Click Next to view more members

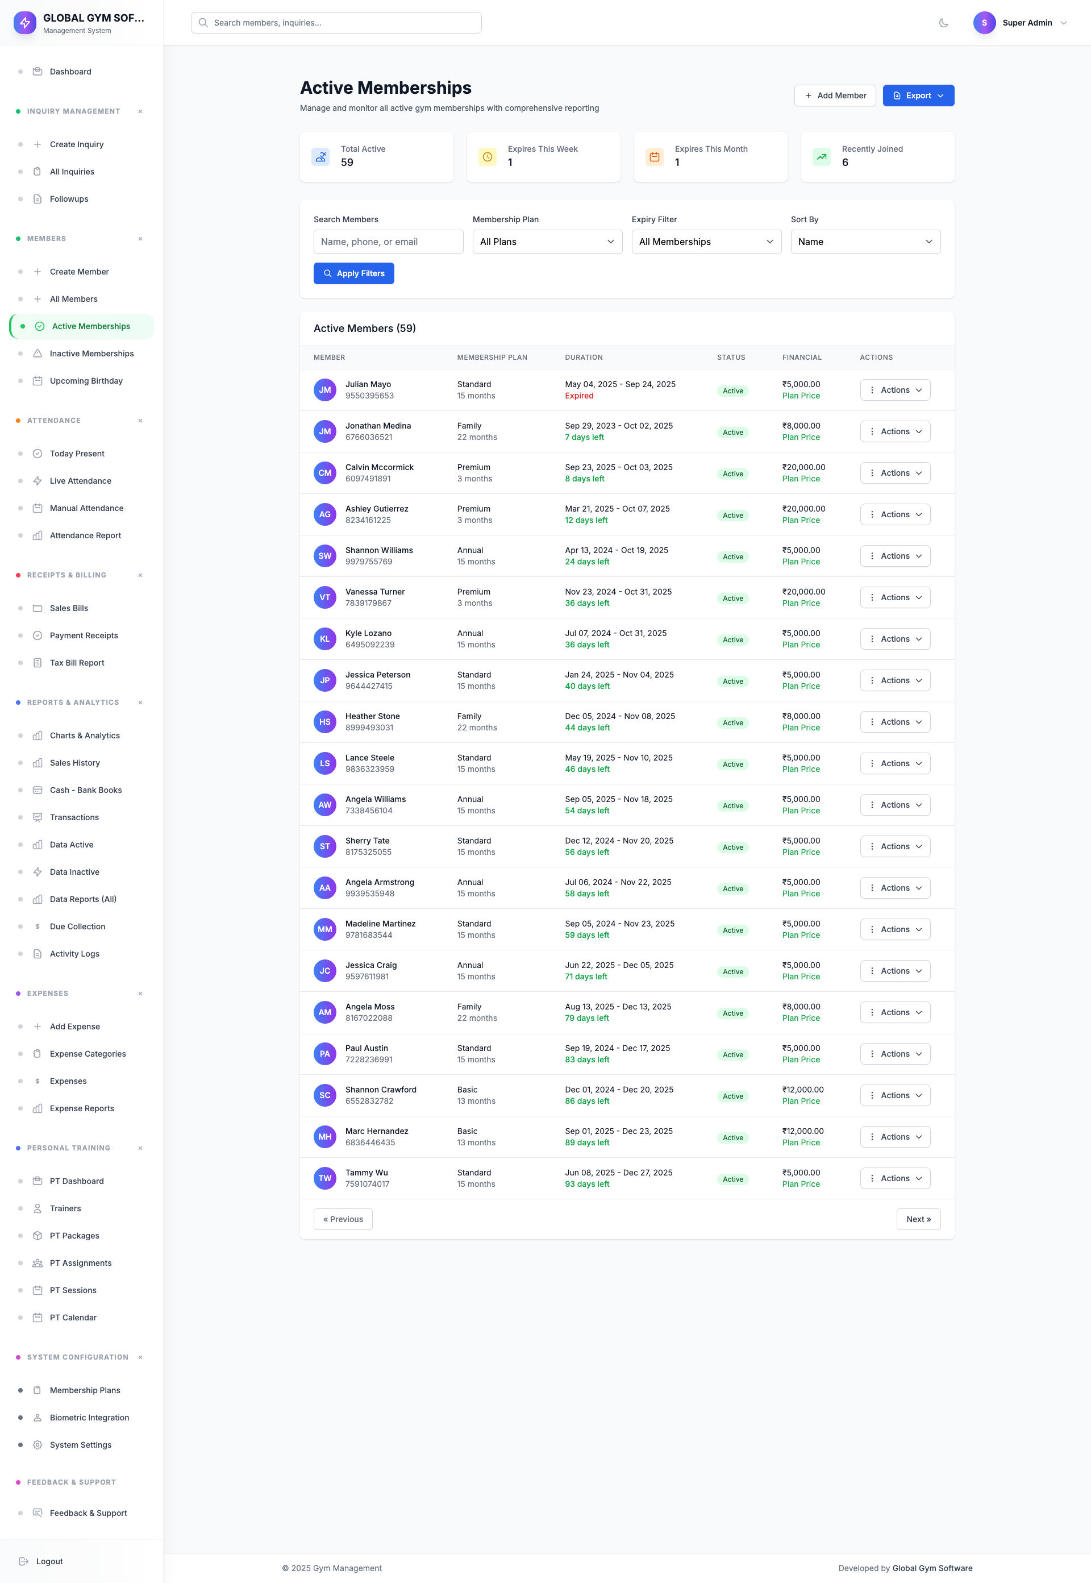tap(918, 1219)
